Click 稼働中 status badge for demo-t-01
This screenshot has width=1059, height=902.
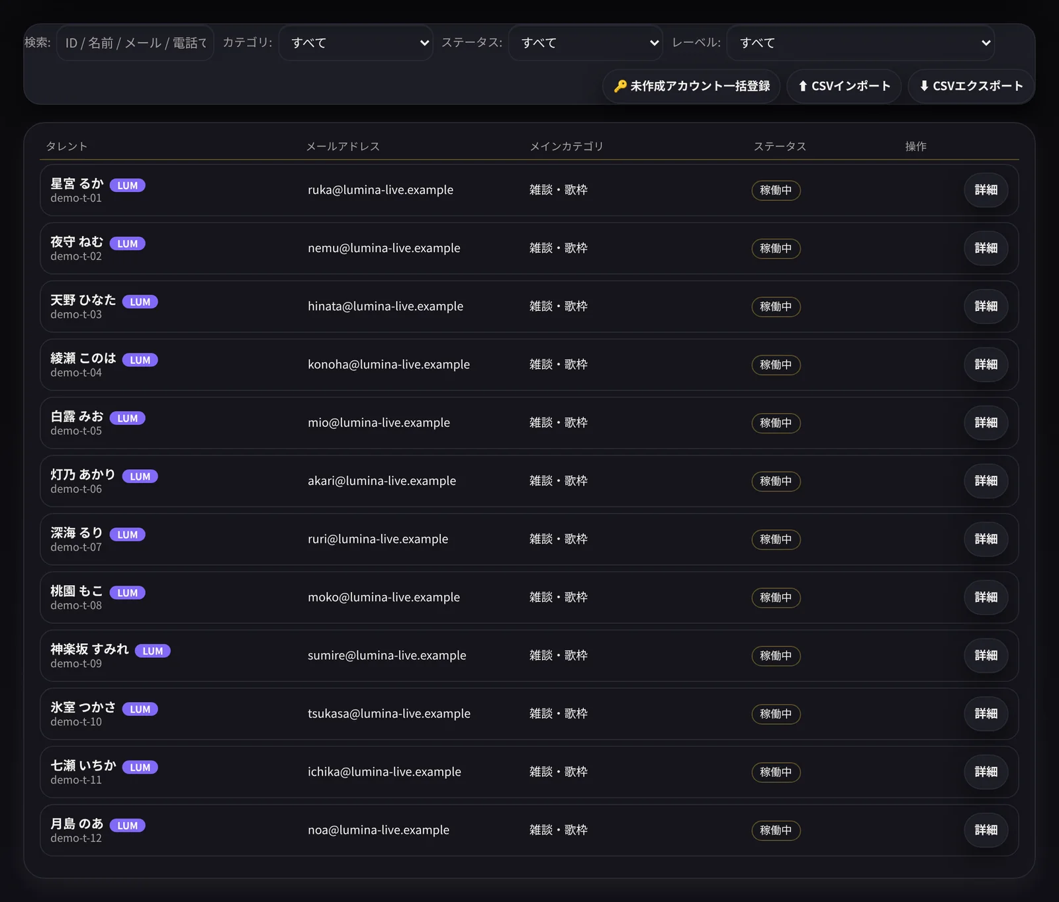click(x=776, y=191)
